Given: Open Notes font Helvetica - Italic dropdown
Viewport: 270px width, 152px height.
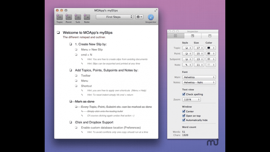Looking at the screenshot, I should click(x=199, y=83).
